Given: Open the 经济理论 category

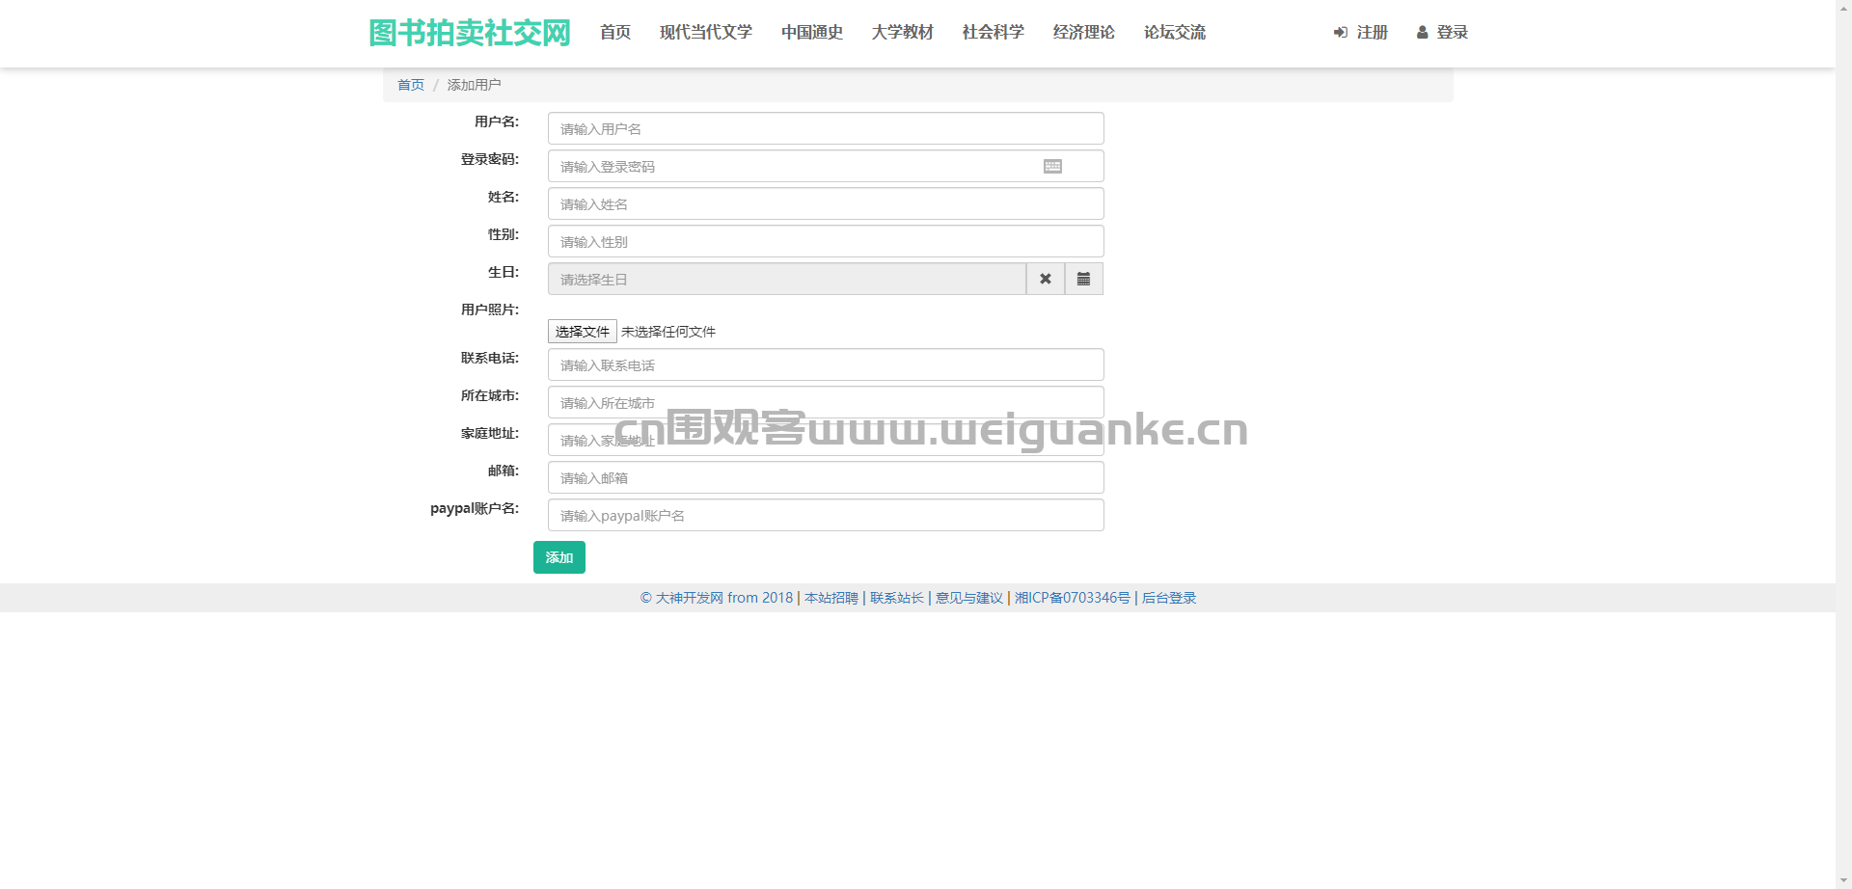Looking at the screenshot, I should tap(1084, 33).
